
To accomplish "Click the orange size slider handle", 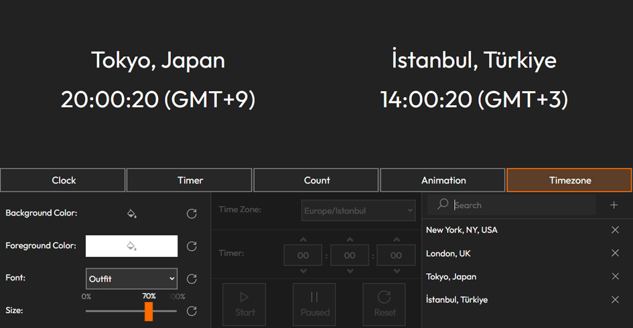I will coord(149,311).
